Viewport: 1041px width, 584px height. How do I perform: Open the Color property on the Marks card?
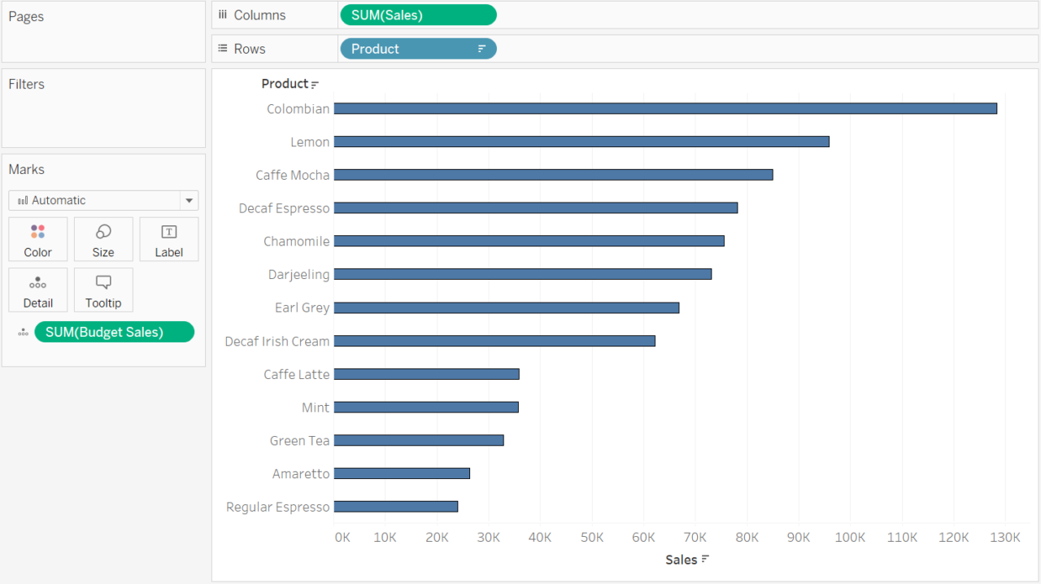click(x=37, y=238)
